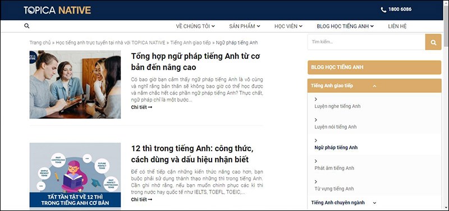Click the Trang chủ breadcrumb link
The width and height of the screenshot is (449, 211).
click(x=40, y=43)
